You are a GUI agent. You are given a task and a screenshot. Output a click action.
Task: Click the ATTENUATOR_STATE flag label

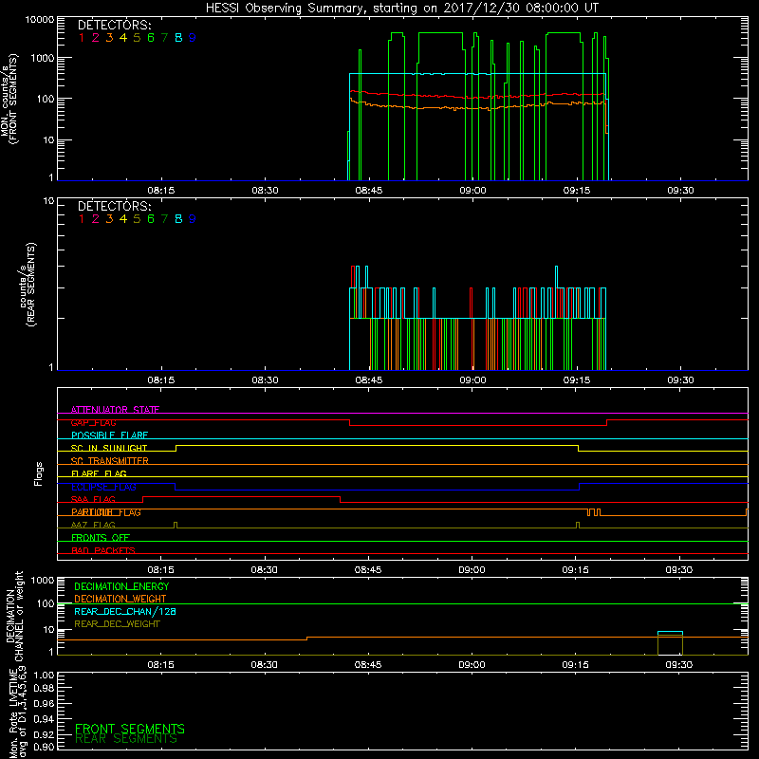click(115, 410)
